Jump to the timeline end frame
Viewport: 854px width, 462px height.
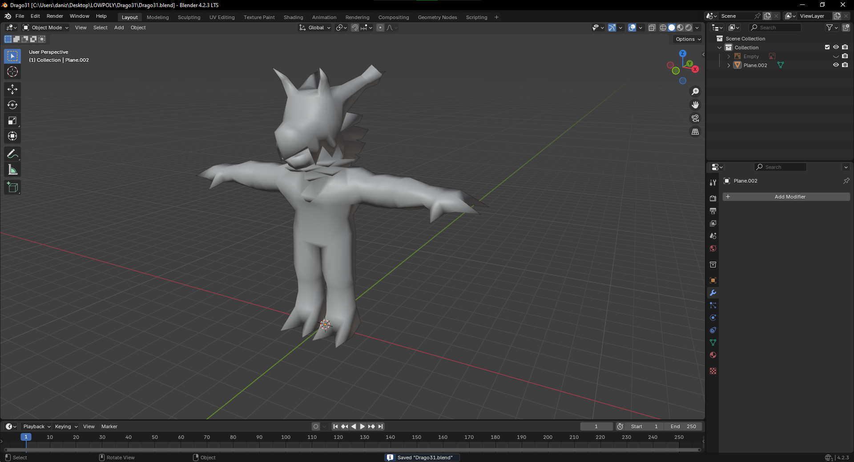(380, 426)
